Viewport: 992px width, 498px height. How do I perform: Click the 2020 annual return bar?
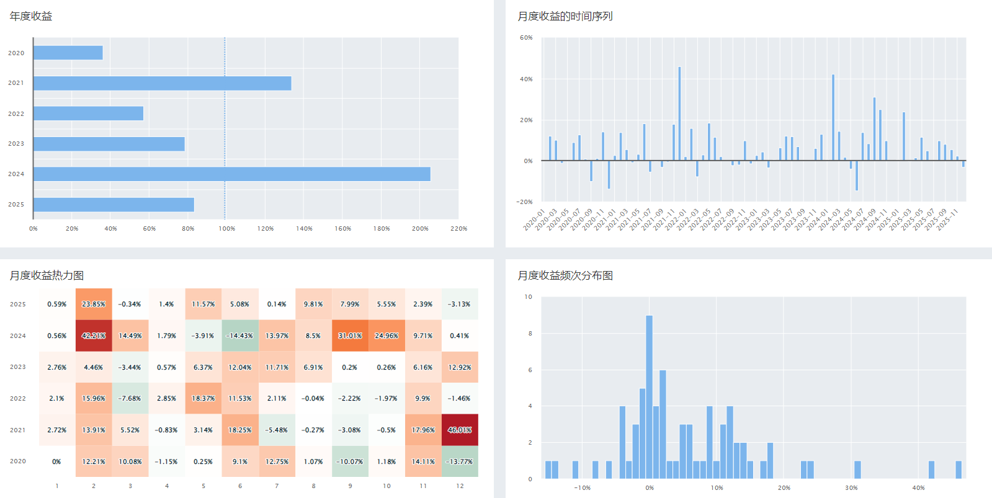(68, 53)
